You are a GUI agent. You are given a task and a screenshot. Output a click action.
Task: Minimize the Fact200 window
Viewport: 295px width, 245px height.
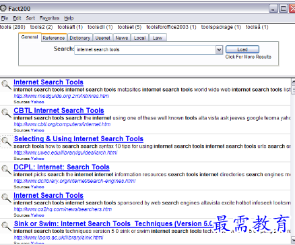(x=273, y=9)
